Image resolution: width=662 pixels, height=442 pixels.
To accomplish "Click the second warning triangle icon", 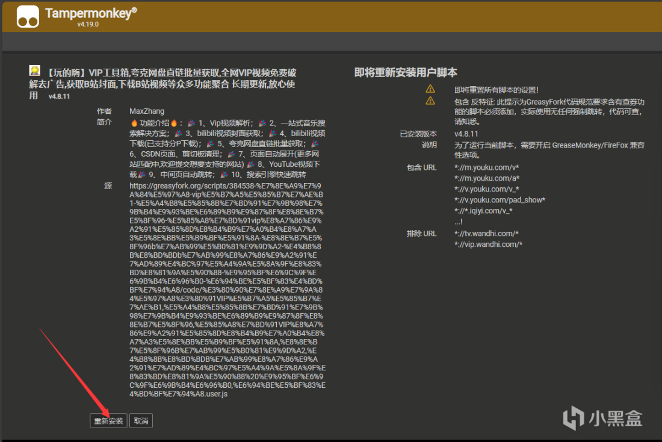I will (x=430, y=101).
